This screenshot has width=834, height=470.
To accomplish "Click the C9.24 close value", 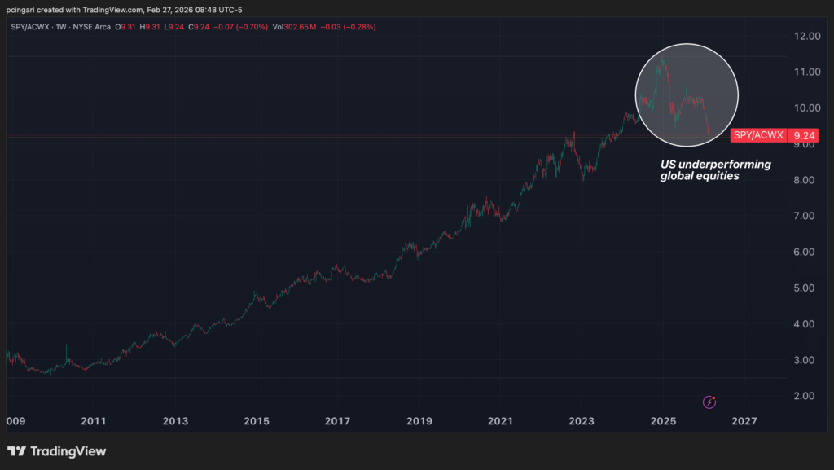I will (199, 27).
